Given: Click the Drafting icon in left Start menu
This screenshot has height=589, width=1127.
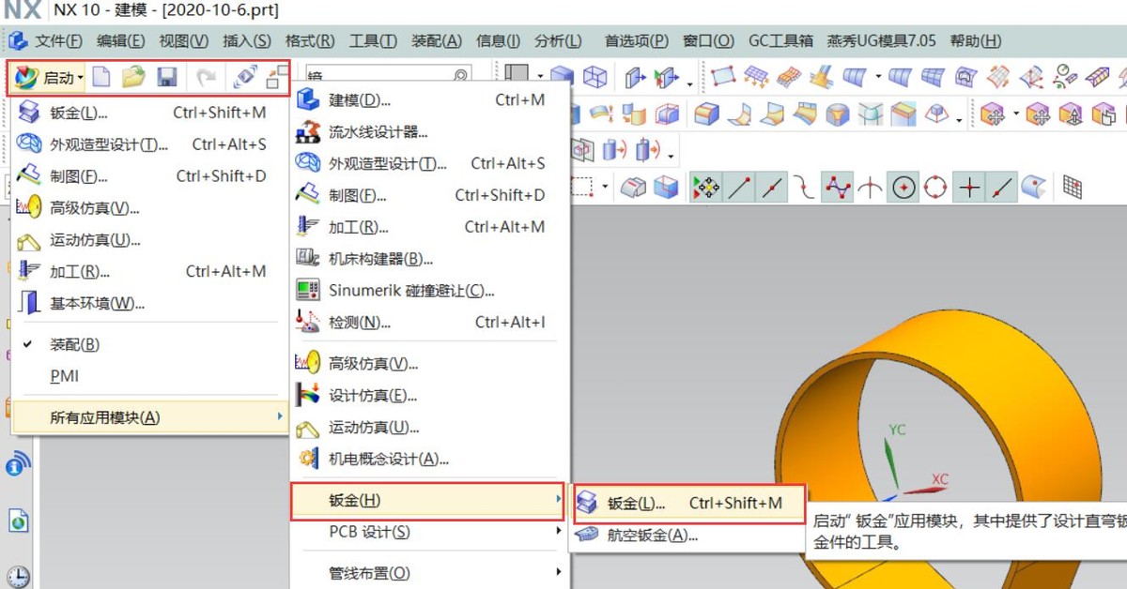Looking at the screenshot, I should (29, 175).
